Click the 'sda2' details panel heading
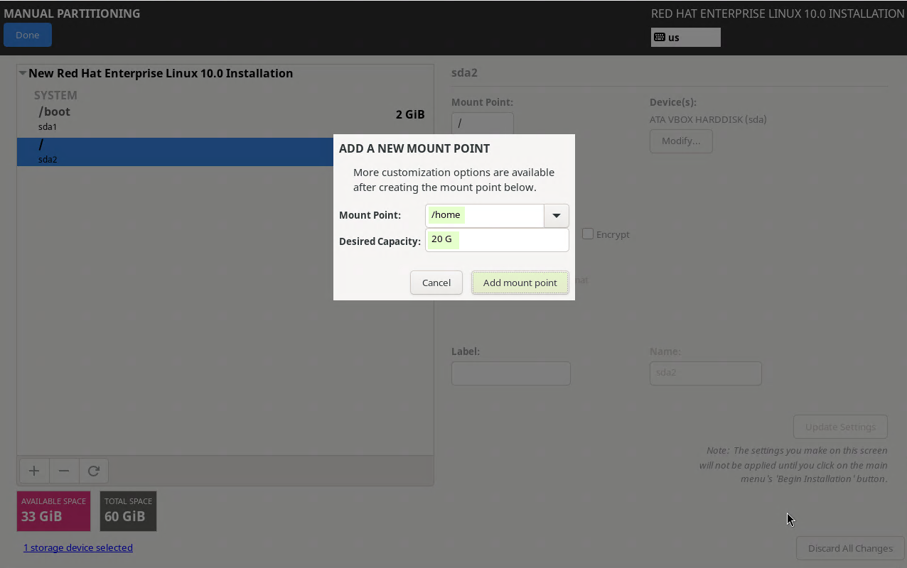This screenshot has height=568, width=907. (x=464, y=72)
